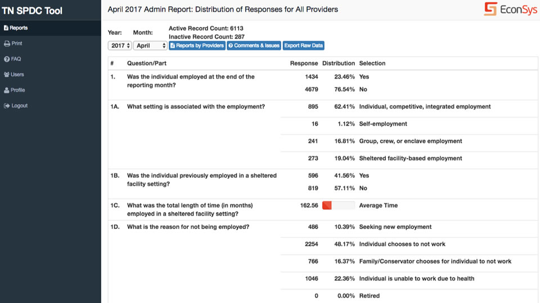
Task: Click the Logout arrow icon
Action: (x=6, y=106)
